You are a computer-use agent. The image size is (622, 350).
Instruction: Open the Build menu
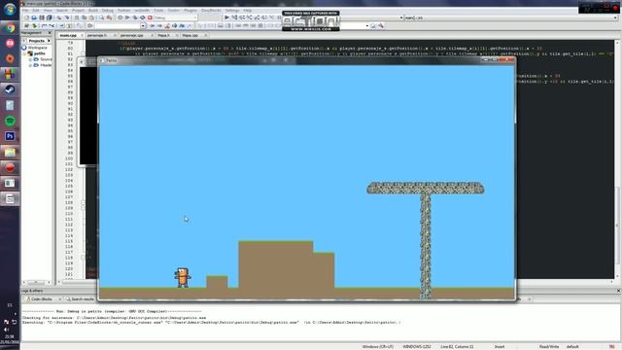click(93, 11)
